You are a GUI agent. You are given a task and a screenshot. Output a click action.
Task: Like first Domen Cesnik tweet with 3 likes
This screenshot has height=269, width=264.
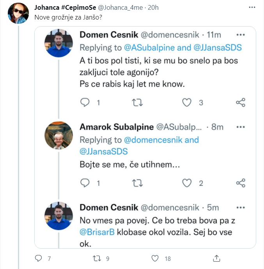pos(187,103)
